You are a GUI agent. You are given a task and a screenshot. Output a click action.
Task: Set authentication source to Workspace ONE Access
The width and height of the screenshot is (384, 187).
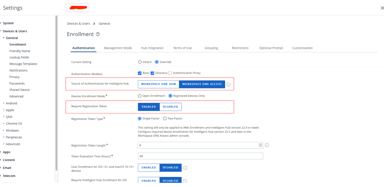coord(202,84)
